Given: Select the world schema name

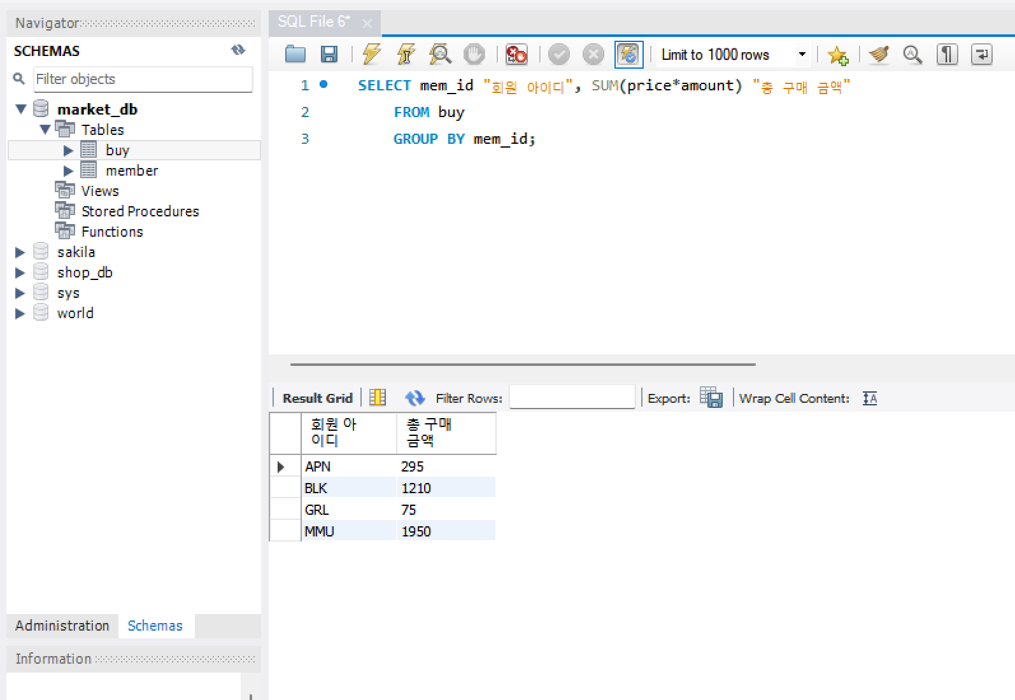Looking at the screenshot, I should (x=75, y=313).
